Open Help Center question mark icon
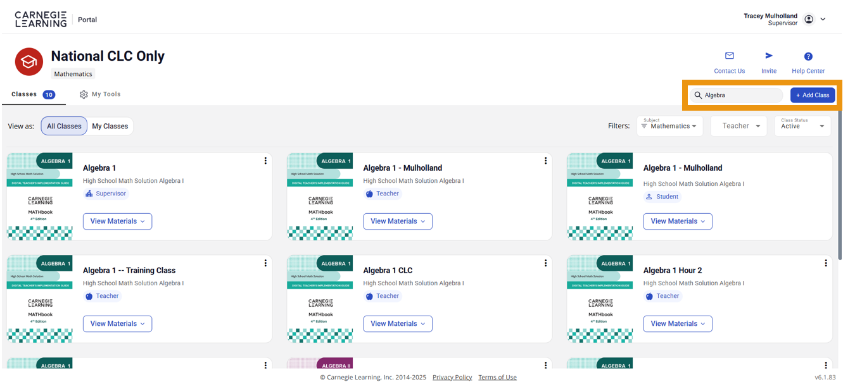 point(808,56)
